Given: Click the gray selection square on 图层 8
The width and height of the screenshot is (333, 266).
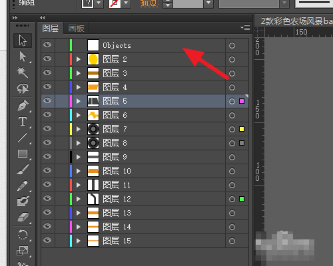Looking at the screenshot, I should point(242,143).
